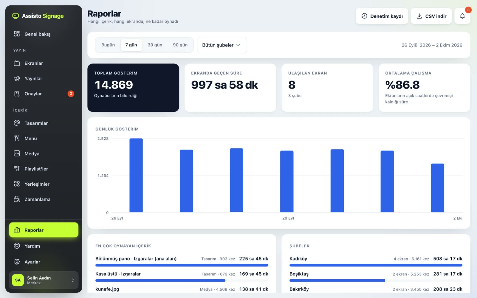
Task: Select the 7 gün time range
Action: point(131,45)
